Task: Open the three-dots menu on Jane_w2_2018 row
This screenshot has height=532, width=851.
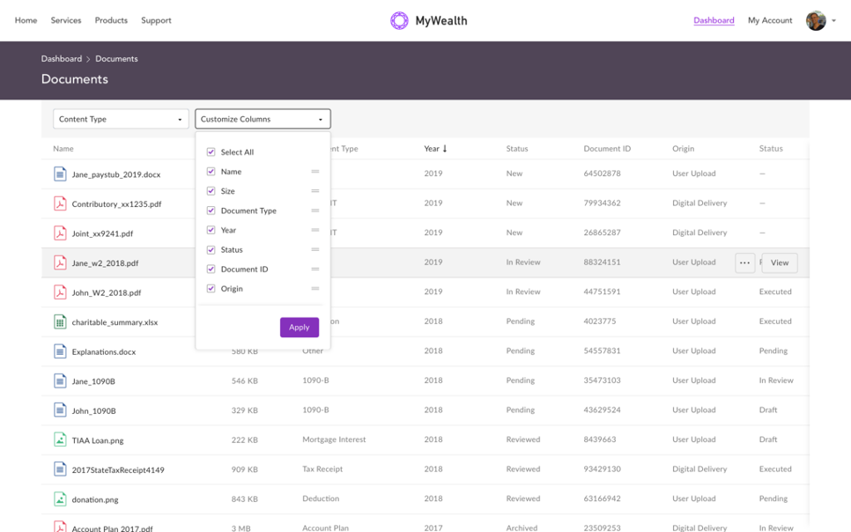Action: point(744,262)
